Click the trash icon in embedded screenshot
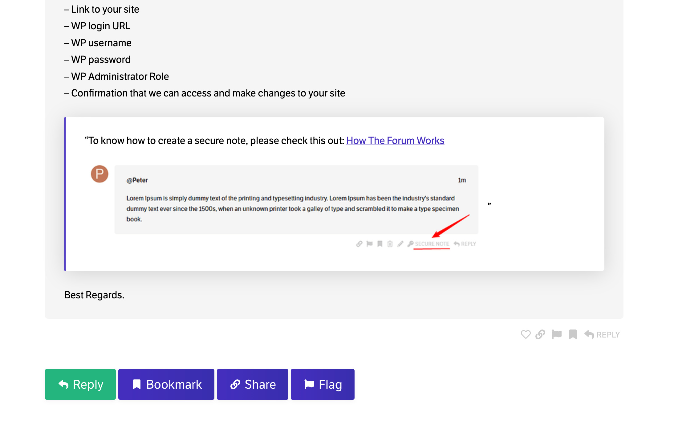674x442 pixels. click(390, 244)
